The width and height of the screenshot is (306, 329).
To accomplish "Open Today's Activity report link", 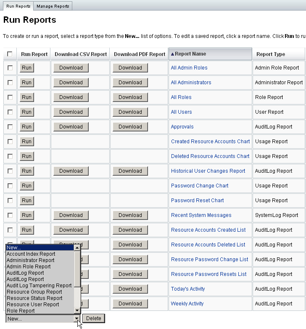I will pyautogui.click(x=188, y=289).
